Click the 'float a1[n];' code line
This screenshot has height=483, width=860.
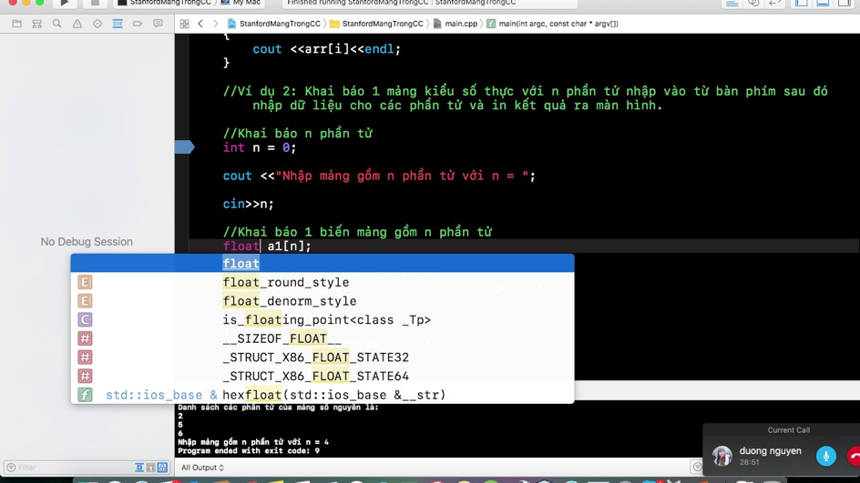(267, 246)
